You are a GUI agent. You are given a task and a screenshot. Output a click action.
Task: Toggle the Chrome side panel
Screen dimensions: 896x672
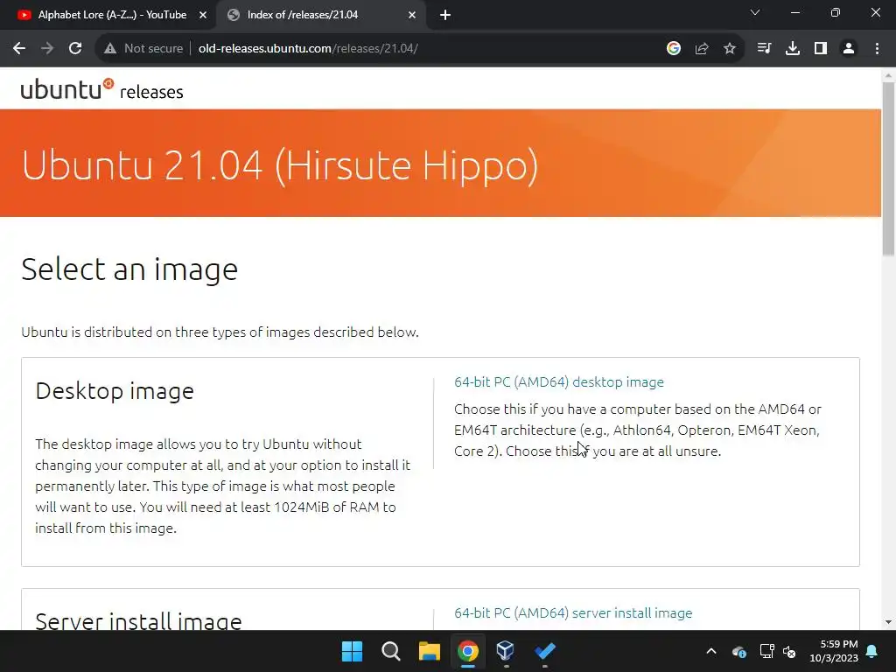point(821,49)
